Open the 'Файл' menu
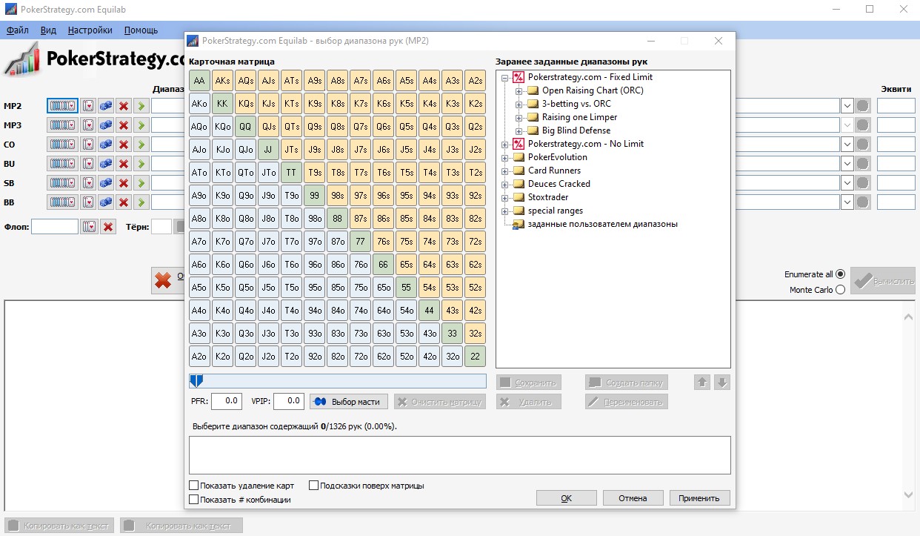The width and height of the screenshot is (920, 536). click(18, 30)
